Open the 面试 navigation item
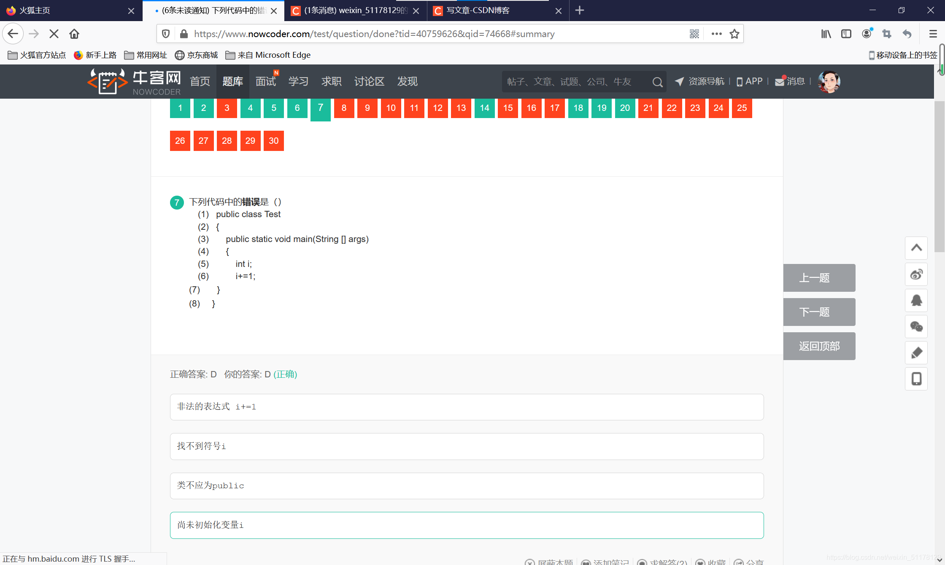This screenshot has width=945, height=565. pos(266,82)
